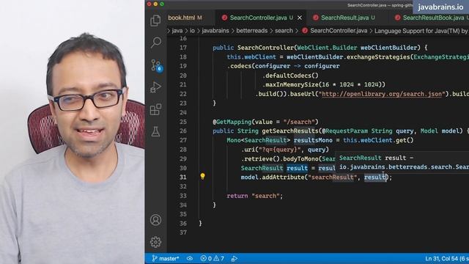The height and width of the screenshot is (264, 469).
Task: Click line number 31 in gutter
Action: 183,177
